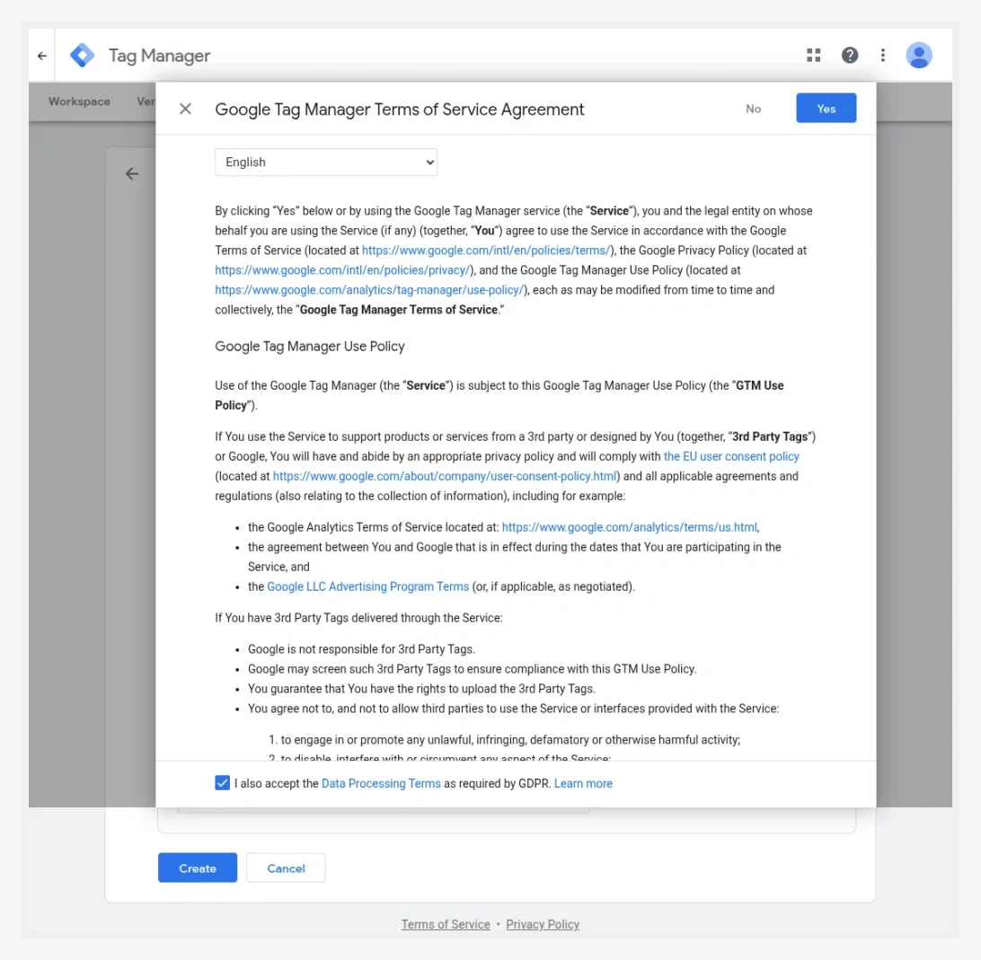Viewport: 981px width, 960px height.
Task: Open the google.com/intl/en/policies/privacy link
Action: [x=342, y=270]
